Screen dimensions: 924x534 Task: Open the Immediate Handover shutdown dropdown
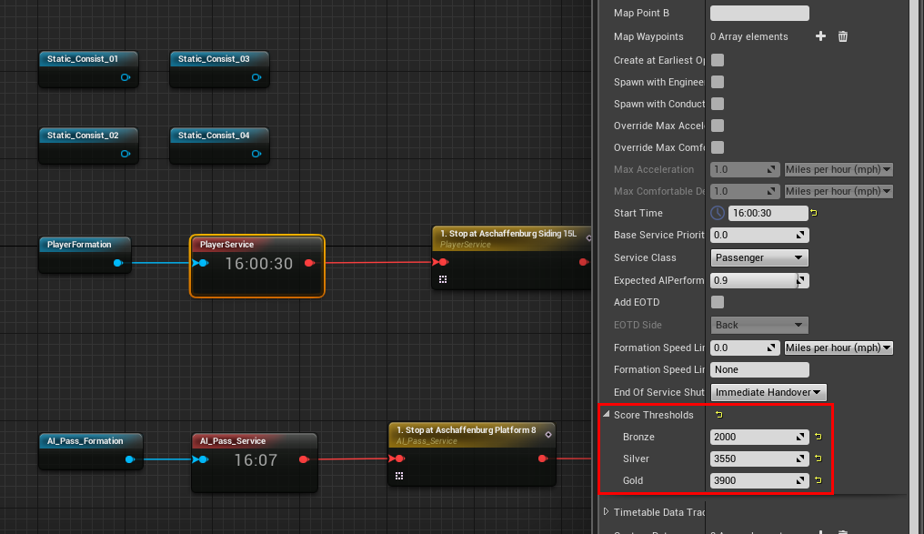coord(768,392)
